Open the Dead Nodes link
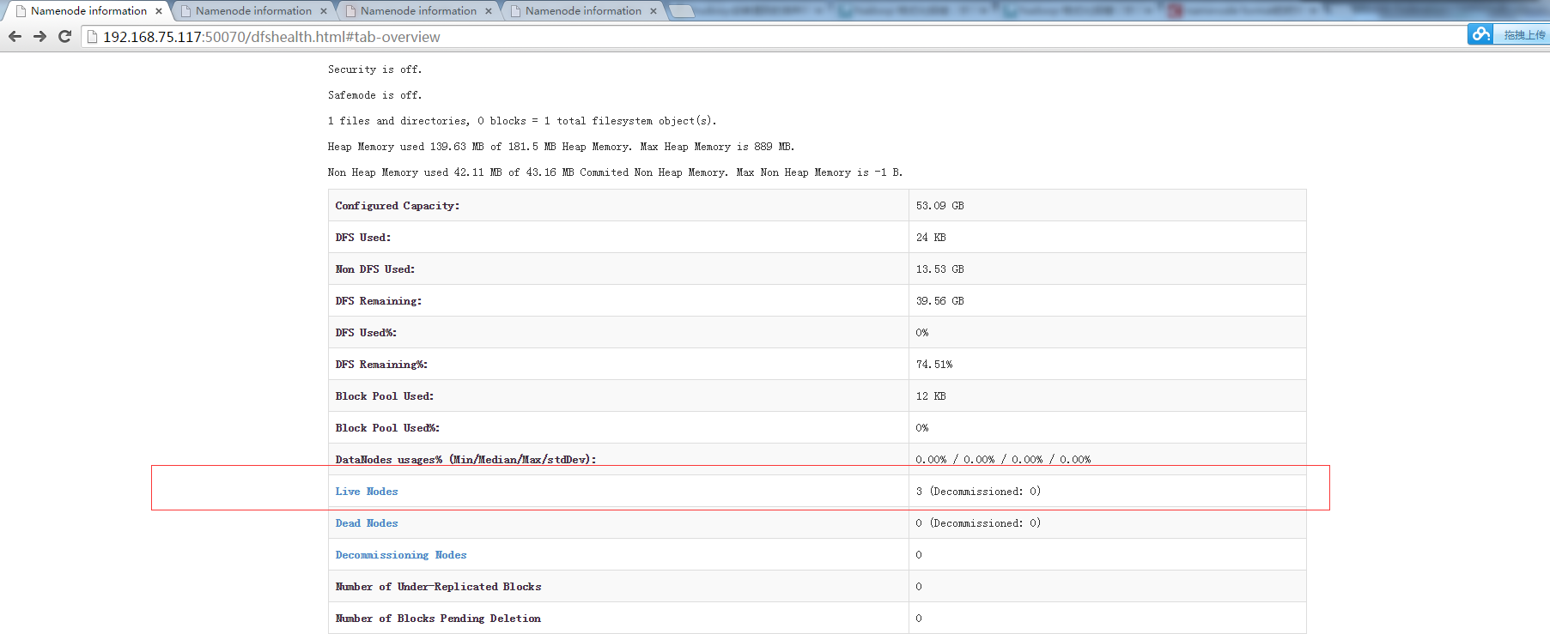Image resolution: width=1550 pixels, height=634 pixels. click(x=367, y=523)
